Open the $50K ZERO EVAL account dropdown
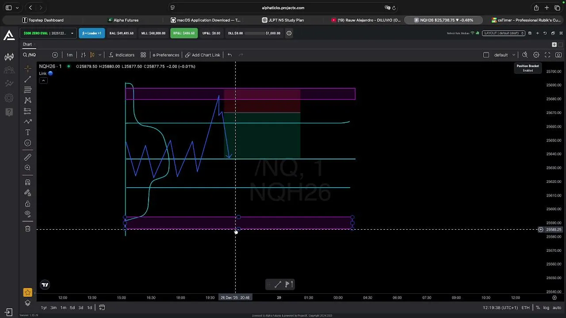The height and width of the screenshot is (318, 566). coord(48,33)
